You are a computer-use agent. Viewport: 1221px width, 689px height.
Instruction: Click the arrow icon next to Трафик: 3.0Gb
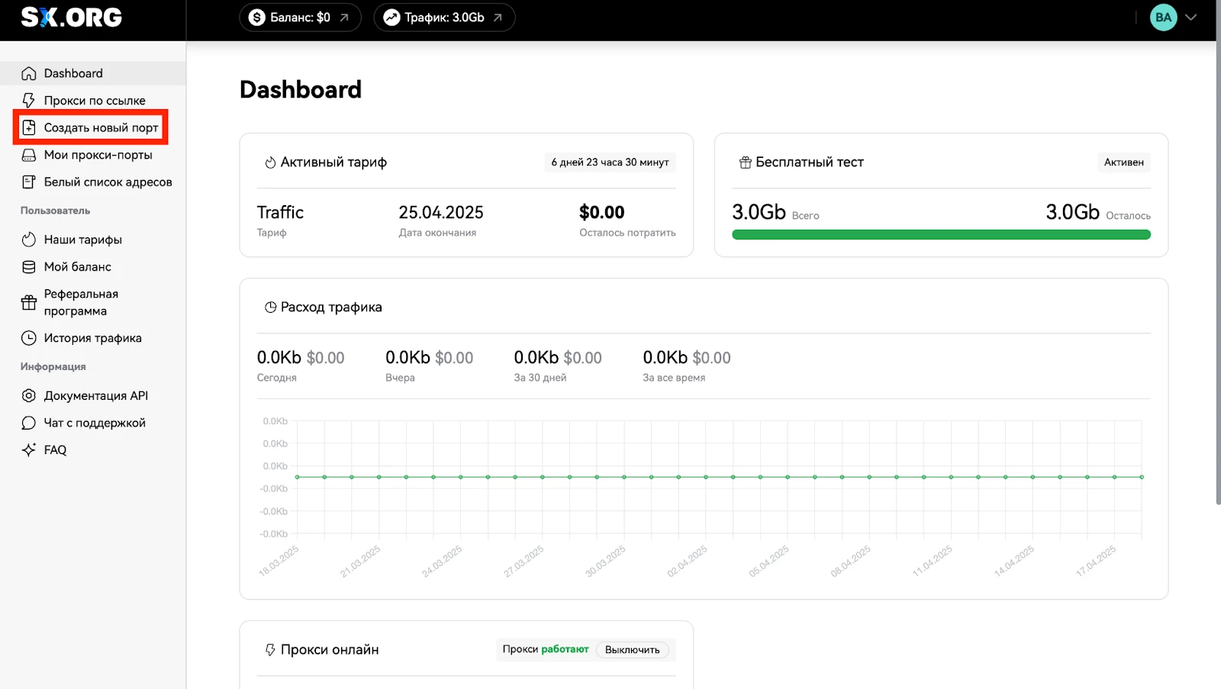click(x=498, y=18)
